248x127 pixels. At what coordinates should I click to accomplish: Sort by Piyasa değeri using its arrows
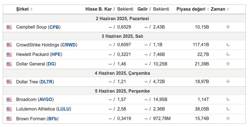(x=208, y=9)
